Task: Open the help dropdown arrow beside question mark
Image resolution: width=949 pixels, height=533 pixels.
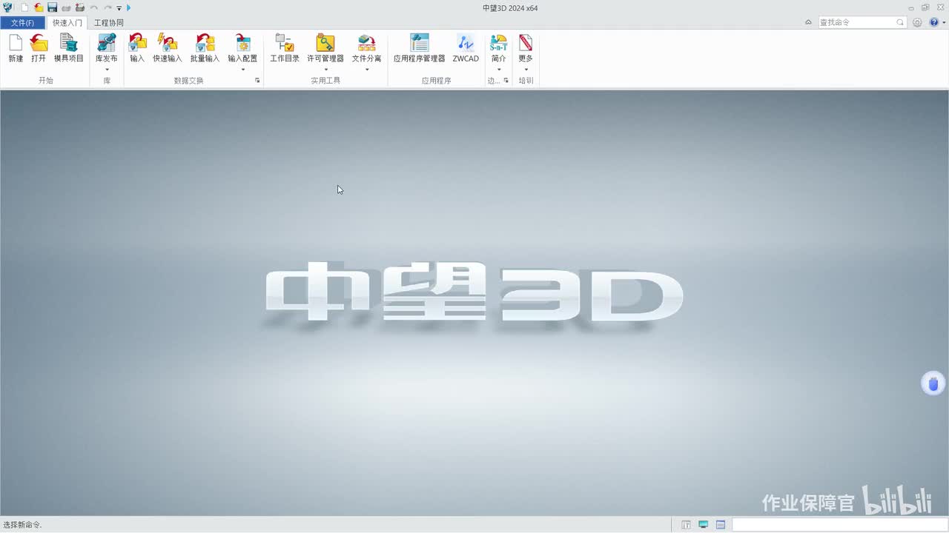Action: click(944, 23)
